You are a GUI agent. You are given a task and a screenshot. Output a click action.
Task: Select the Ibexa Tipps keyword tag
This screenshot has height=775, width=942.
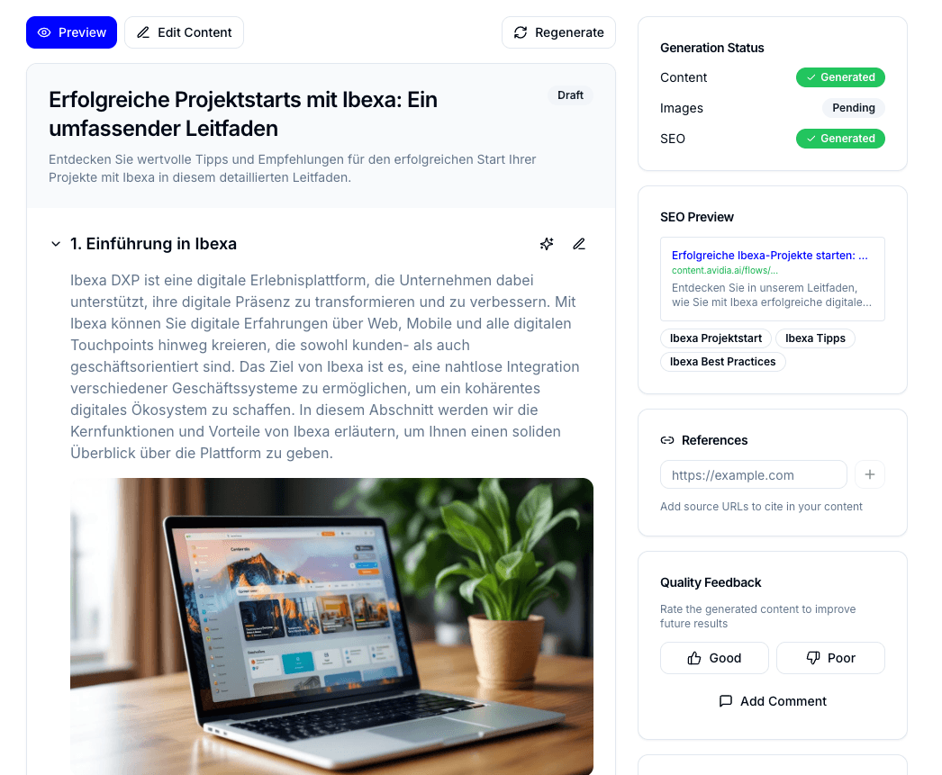[815, 338]
